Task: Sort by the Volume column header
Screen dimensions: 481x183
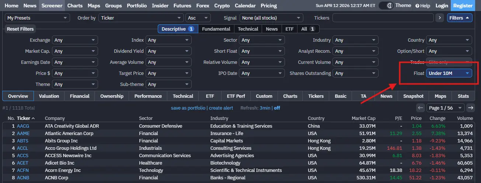Action: 464,118
